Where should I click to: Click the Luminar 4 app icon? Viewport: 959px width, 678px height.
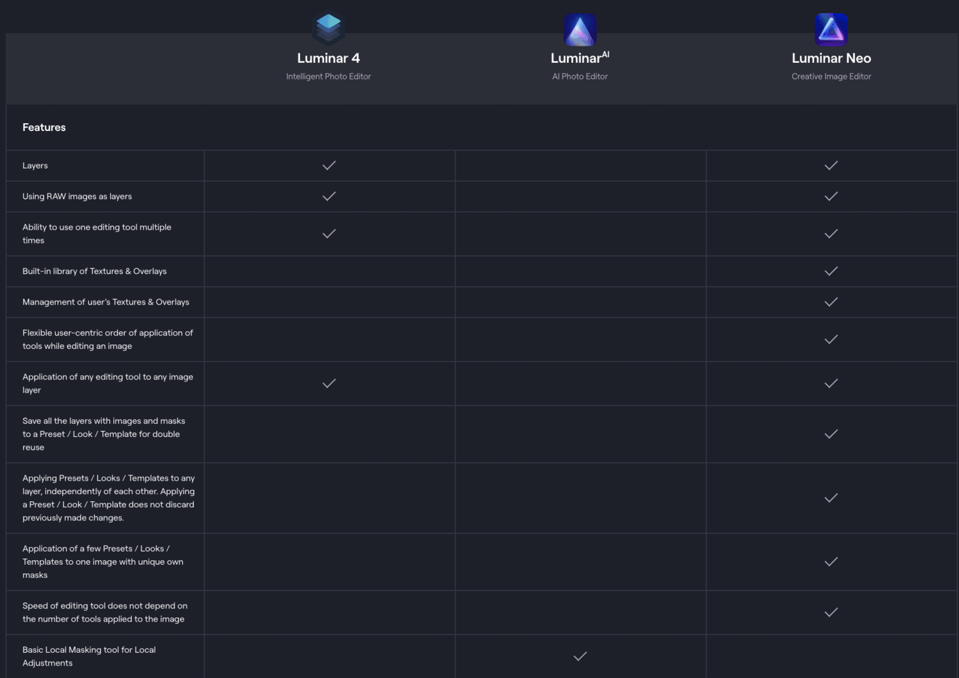pyautogui.click(x=328, y=28)
